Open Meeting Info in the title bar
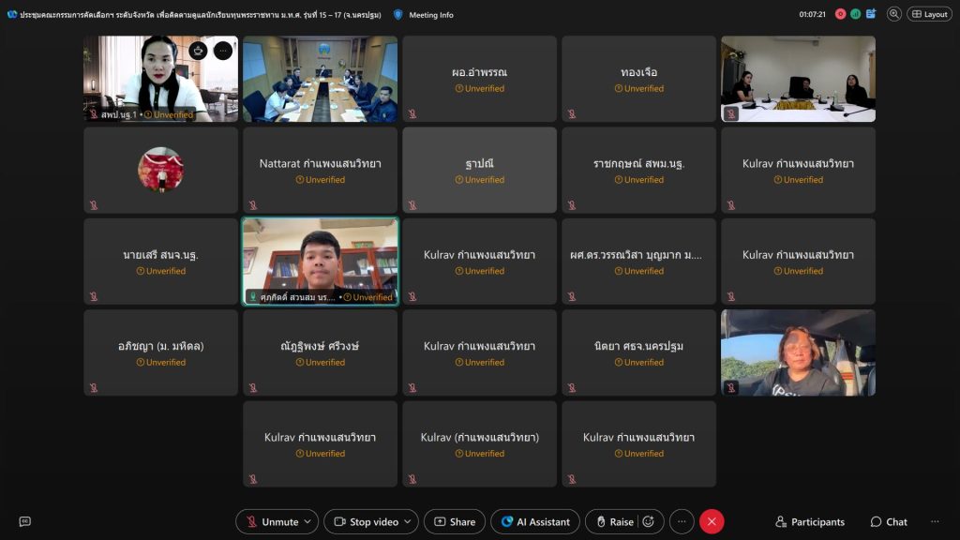Viewport: 960px width, 540px height. tap(424, 14)
